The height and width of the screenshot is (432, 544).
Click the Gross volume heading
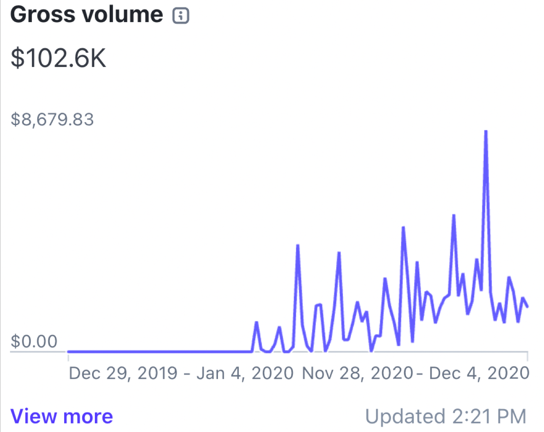86,15
